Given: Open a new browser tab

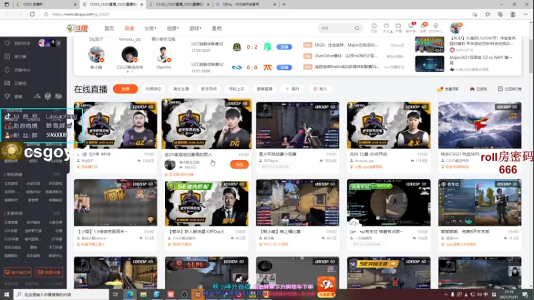Looking at the screenshot, I should [x=284, y=5].
